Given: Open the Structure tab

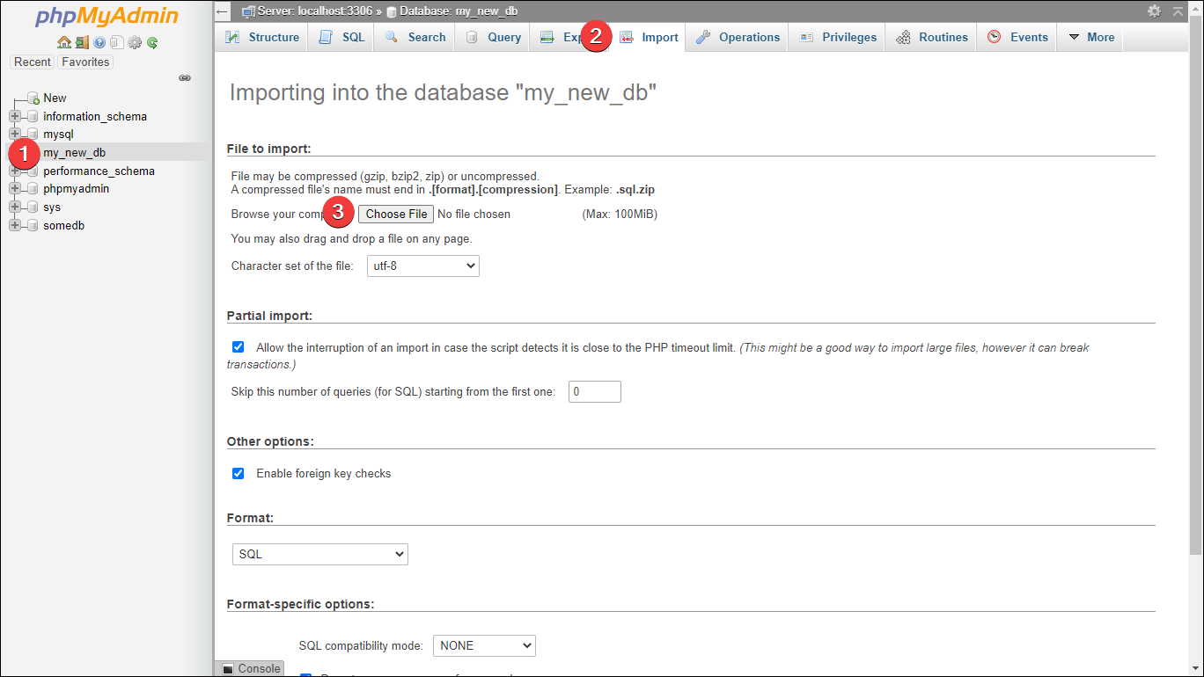Looking at the screenshot, I should (x=262, y=37).
